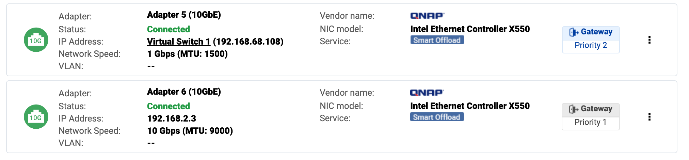Open Adapter 6 three-dot options menu

(x=649, y=117)
